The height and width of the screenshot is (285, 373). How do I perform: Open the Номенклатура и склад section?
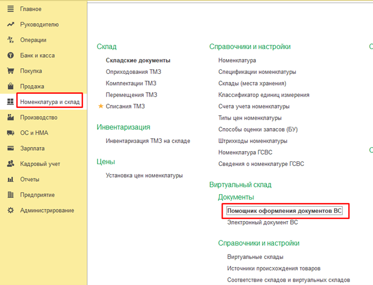tap(50, 102)
